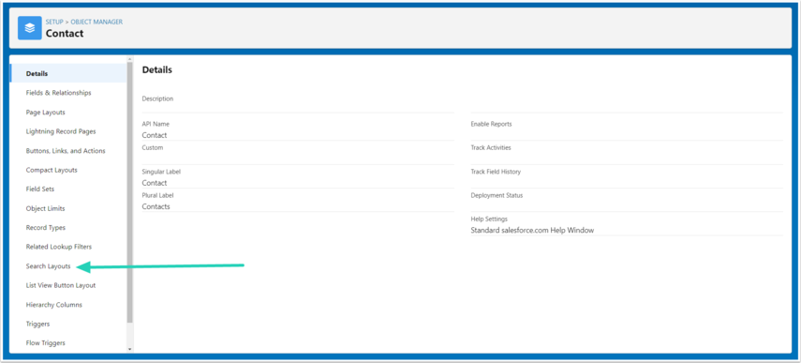Click the Contact page title
The image size is (801, 363).
tap(65, 34)
